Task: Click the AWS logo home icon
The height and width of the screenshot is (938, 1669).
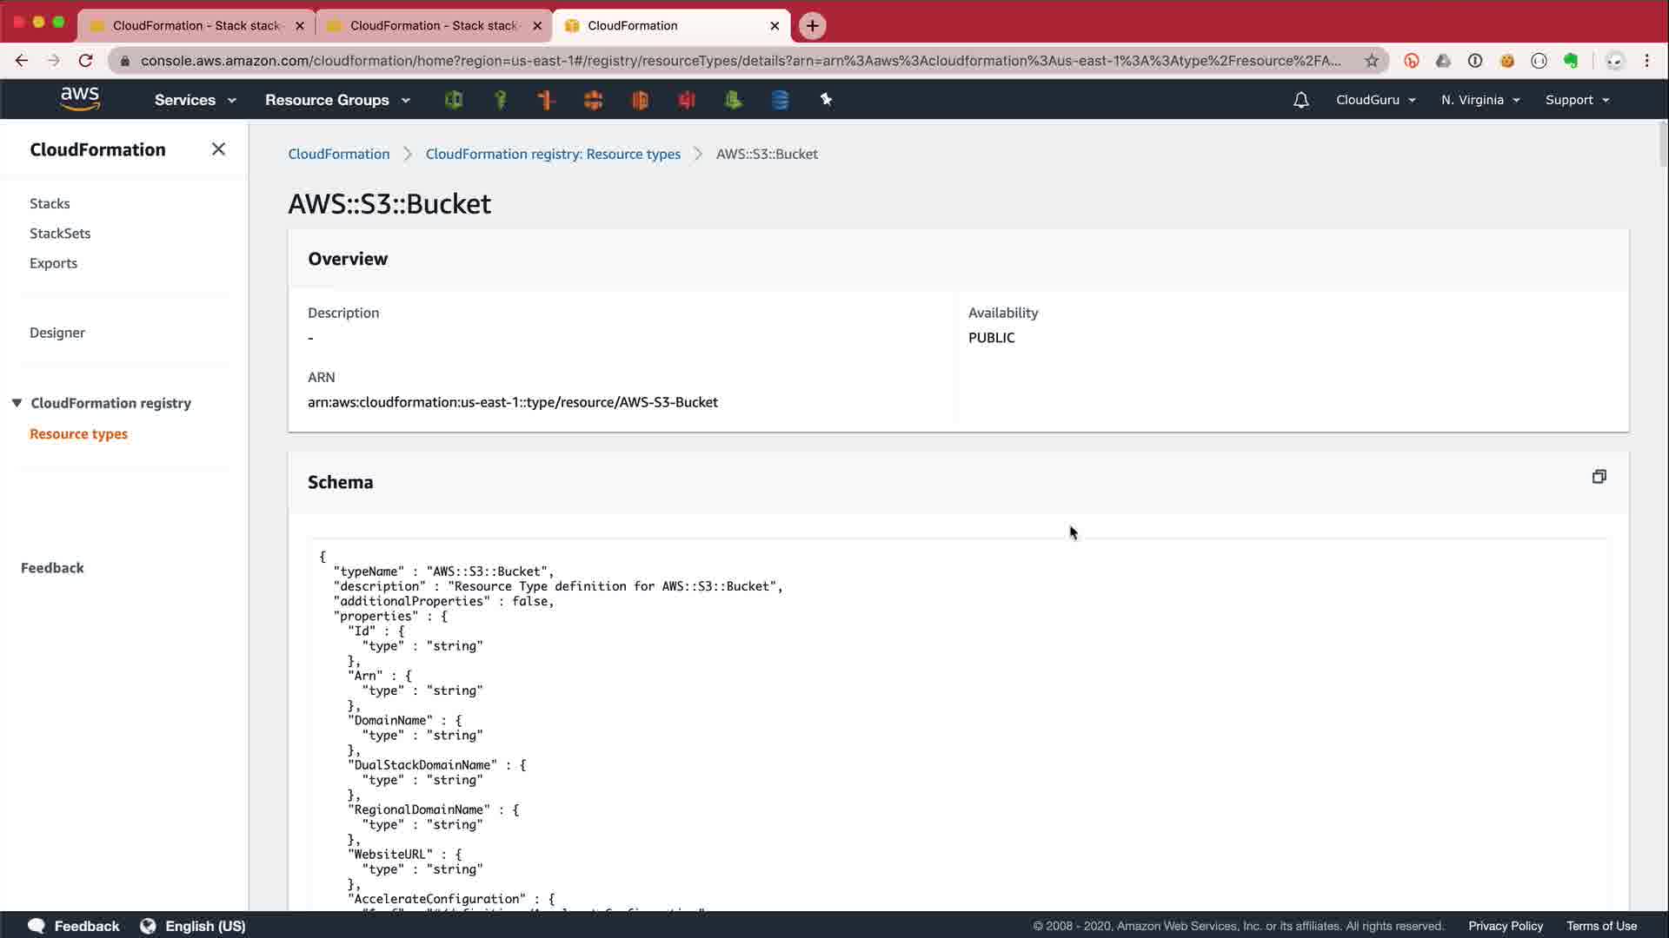Action: tap(80, 99)
